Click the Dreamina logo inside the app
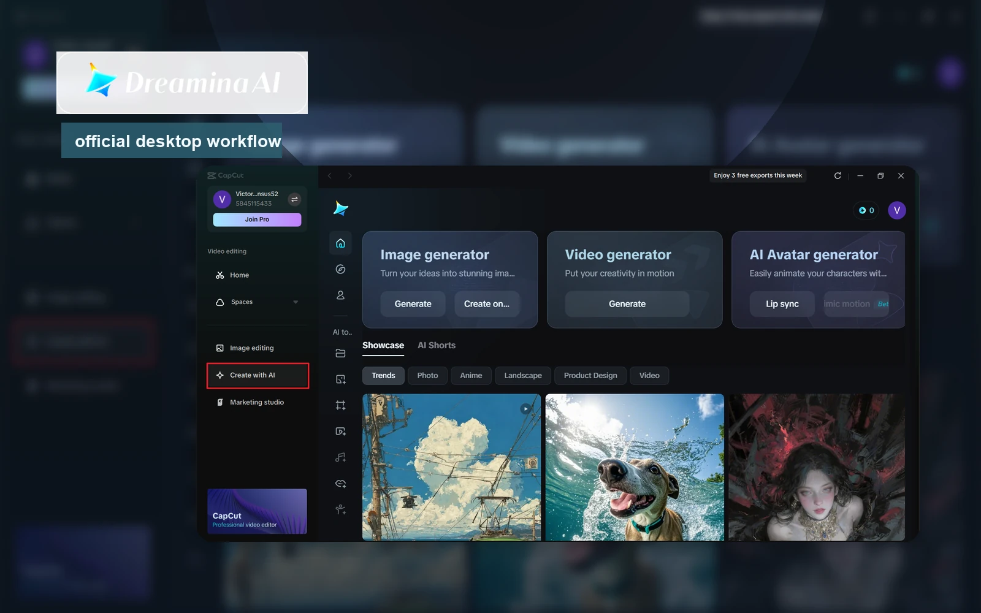The height and width of the screenshot is (613, 981). tap(340, 208)
